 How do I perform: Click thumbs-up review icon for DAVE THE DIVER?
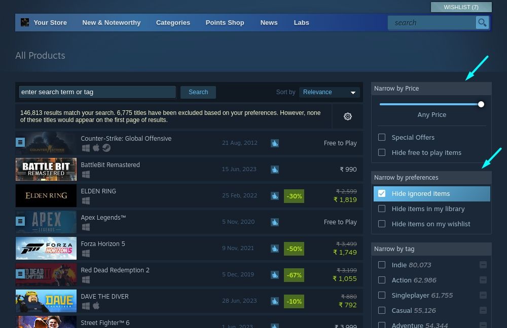pyautogui.click(x=275, y=301)
